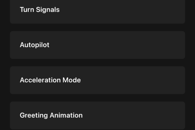Expand the Turn Signals section

click(x=97, y=10)
